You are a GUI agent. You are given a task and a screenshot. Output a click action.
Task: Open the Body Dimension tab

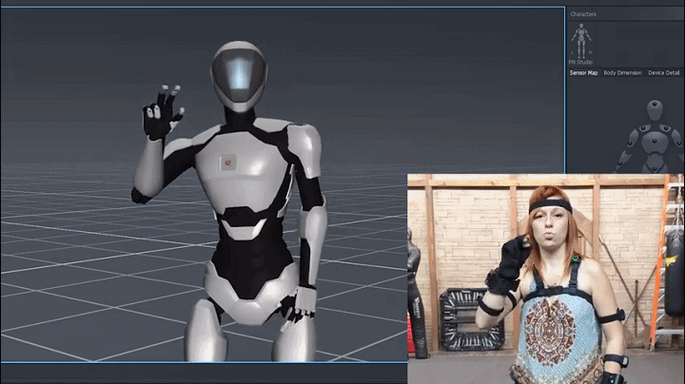(x=622, y=73)
